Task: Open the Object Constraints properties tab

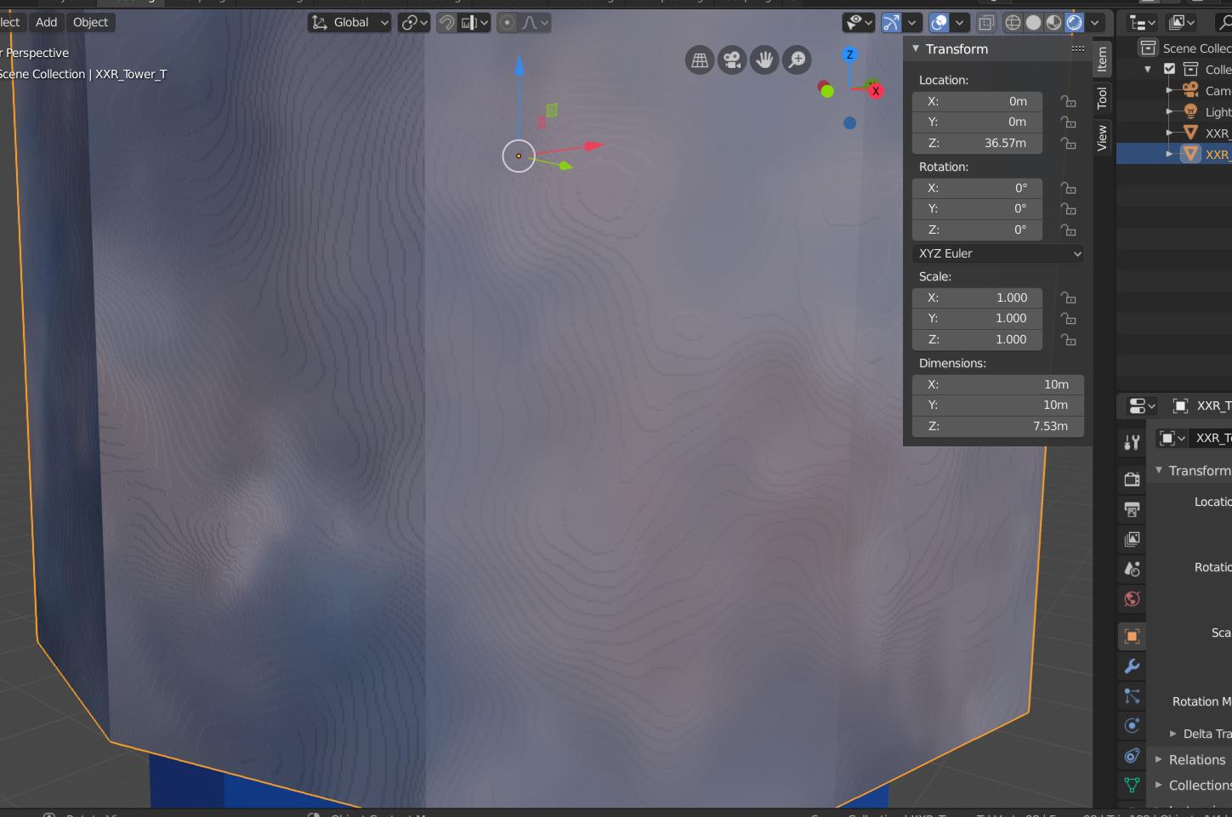Action: coord(1131,756)
